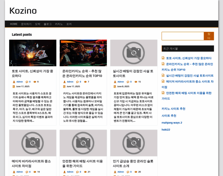The height and width of the screenshot is (176, 223).
Task: Open sidebar link 사이트 추천
Action: (169, 116)
